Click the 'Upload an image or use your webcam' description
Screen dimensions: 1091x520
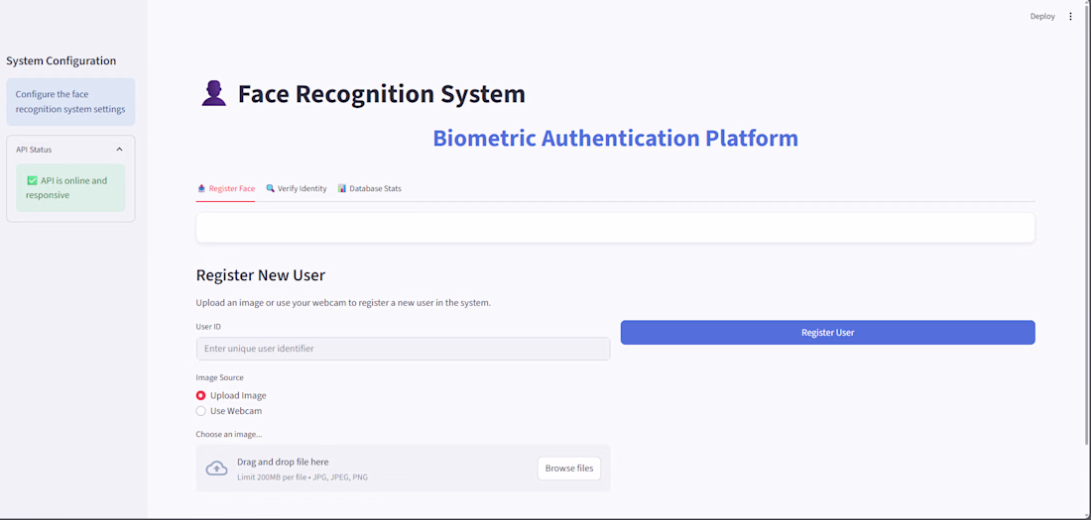click(x=344, y=303)
